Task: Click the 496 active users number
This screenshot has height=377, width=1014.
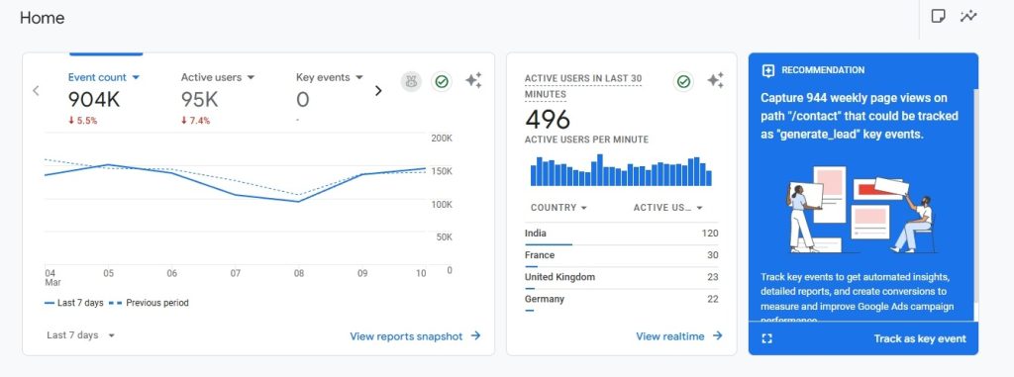Action: pos(548,120)
